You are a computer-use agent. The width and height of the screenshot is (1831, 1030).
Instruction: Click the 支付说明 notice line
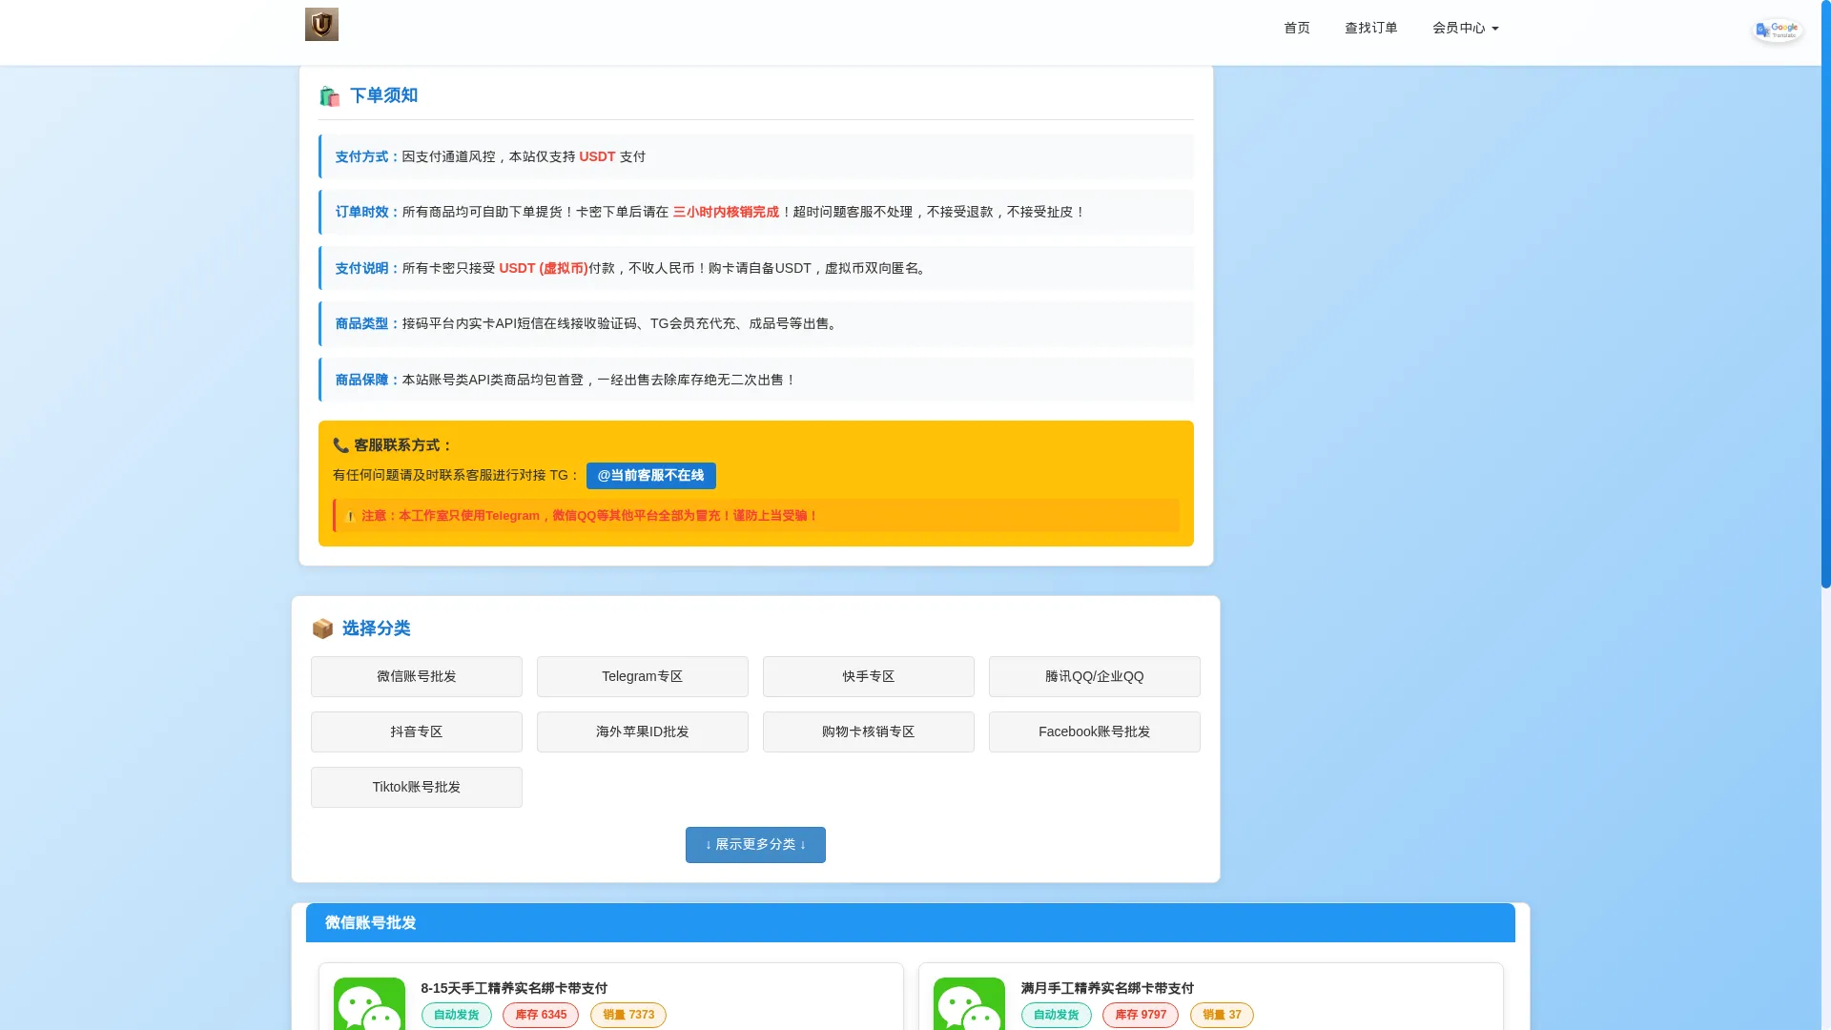click(x=756, y=268)
